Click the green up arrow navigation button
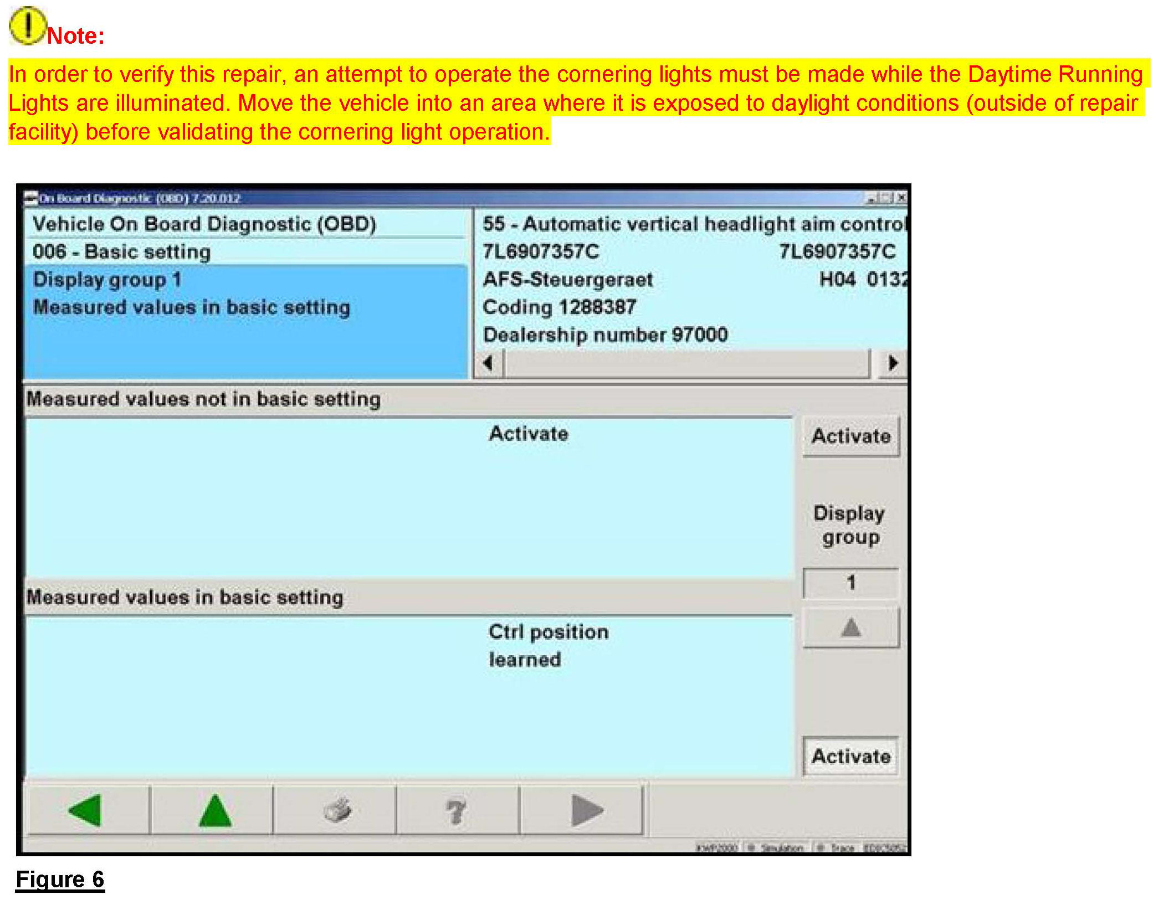Screen dimensions: 1153x905 [x=214, y=810]
